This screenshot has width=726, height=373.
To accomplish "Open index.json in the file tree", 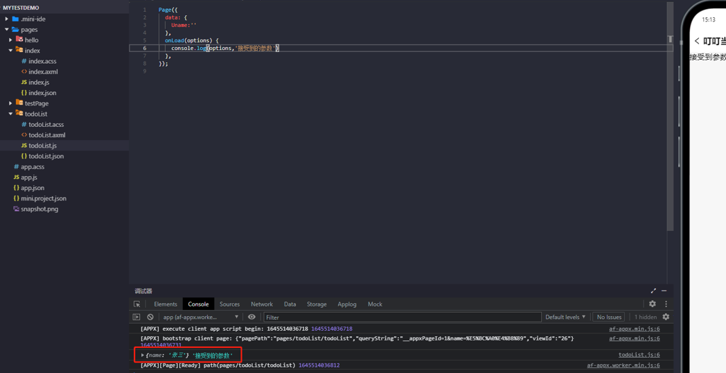I will [42, 93].
